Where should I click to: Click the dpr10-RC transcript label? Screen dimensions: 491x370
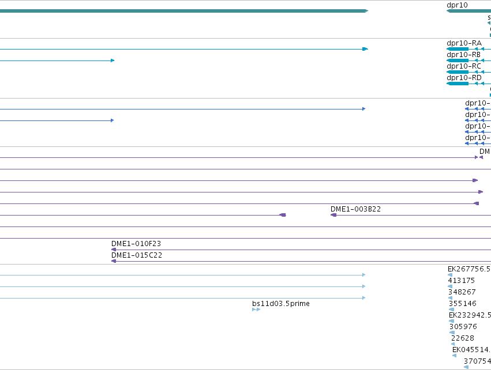(464, 66)
